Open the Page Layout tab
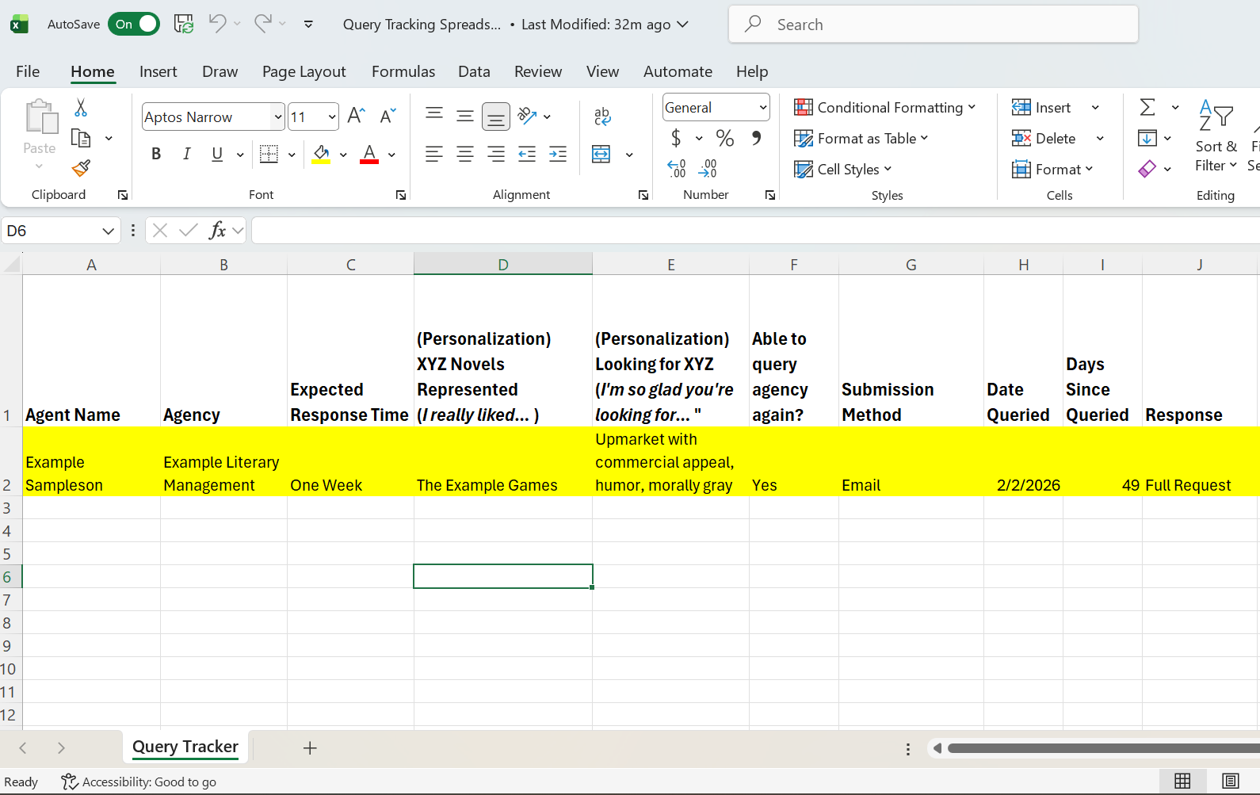 [x=304, y=71]
